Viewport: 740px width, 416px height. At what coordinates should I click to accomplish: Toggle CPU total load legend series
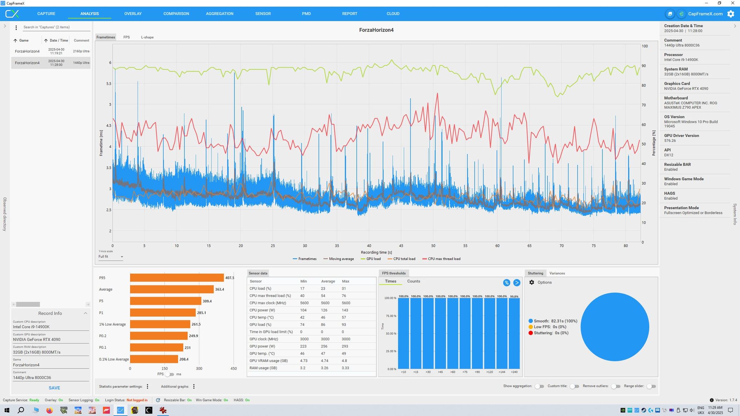[x=401, y=259]
